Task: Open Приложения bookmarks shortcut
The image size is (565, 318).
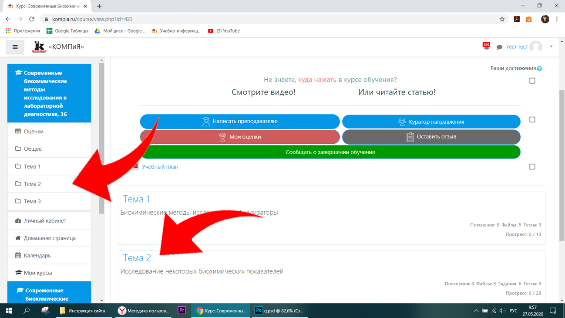Action: pos(23,31)
